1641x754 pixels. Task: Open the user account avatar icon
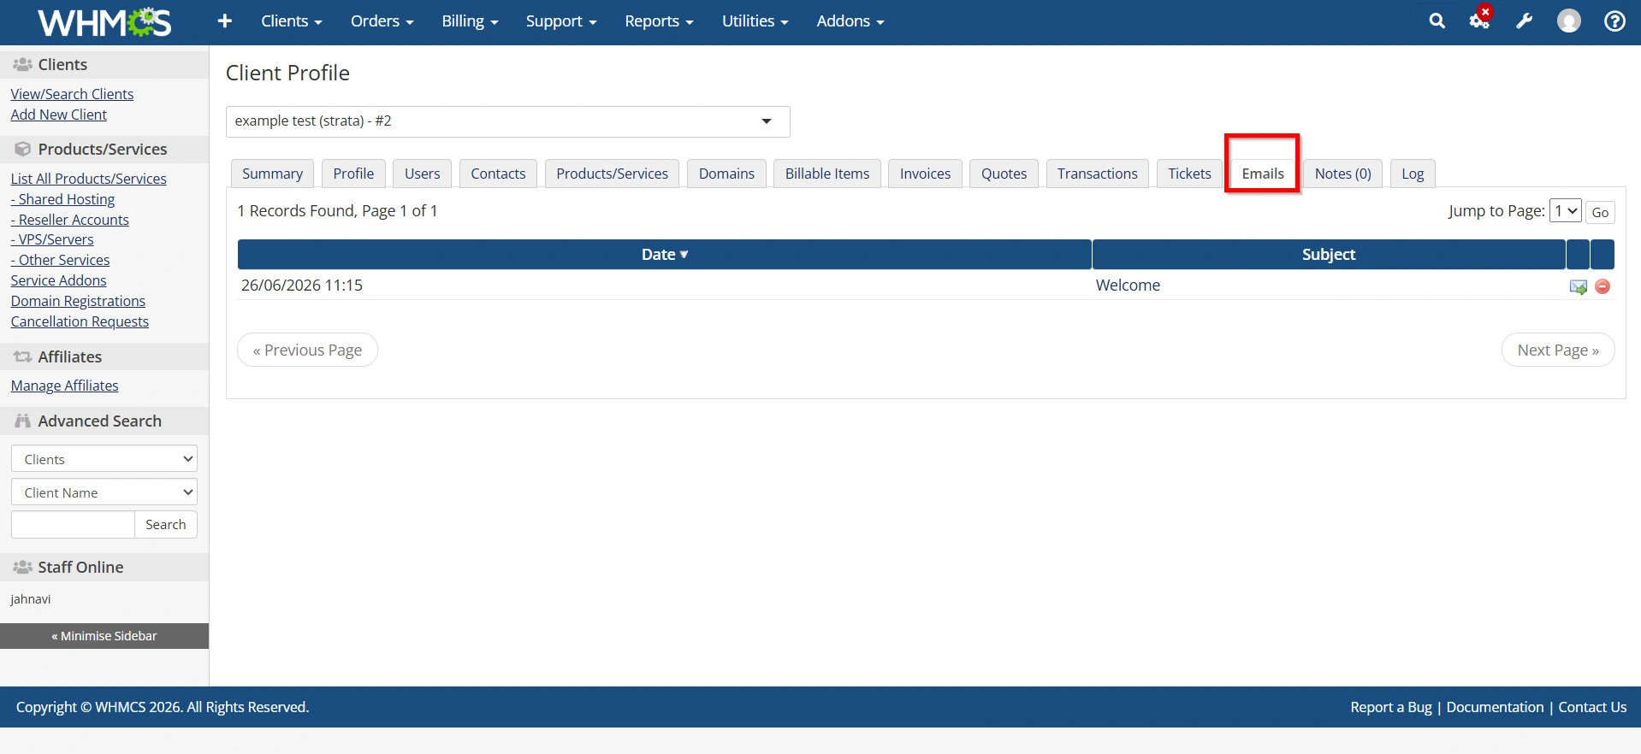pyautogui.click(x=1569, y=21)
